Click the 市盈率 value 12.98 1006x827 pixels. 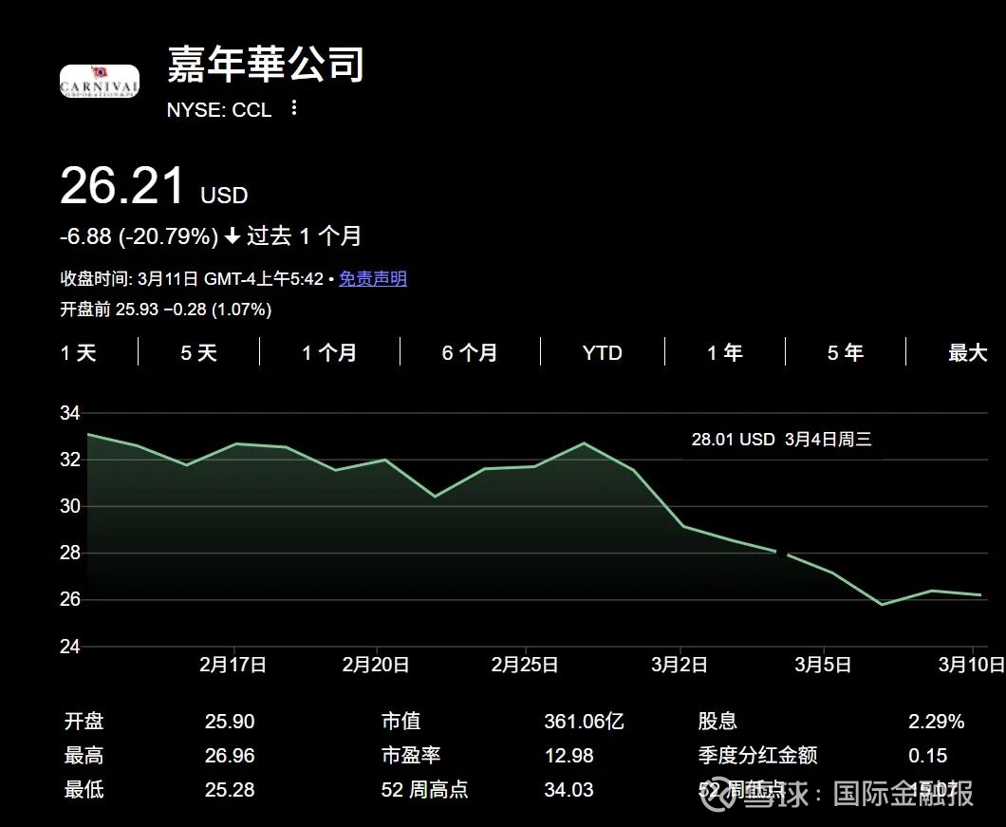coord(569,755)
